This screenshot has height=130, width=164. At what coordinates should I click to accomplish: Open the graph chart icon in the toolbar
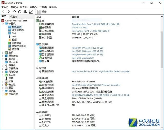[31, 12]
